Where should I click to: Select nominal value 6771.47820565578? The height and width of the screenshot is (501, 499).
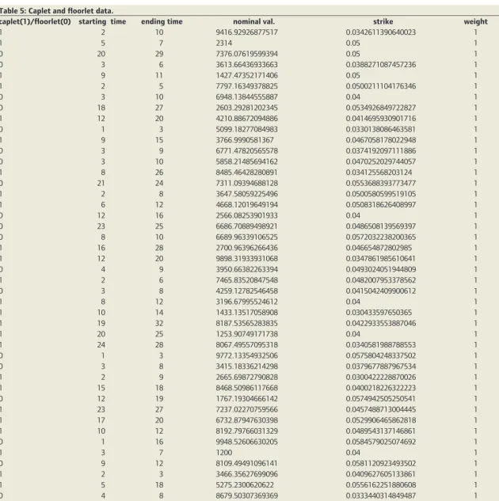pyautogui.click(x=247, y=151)
